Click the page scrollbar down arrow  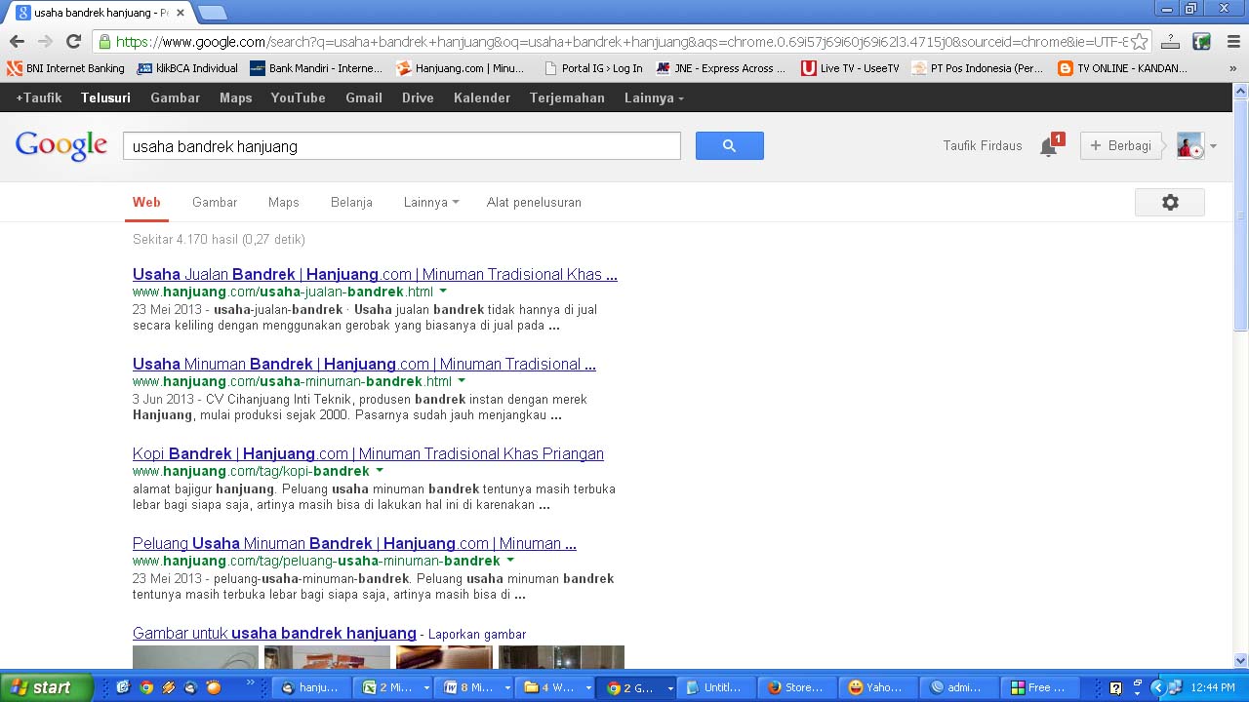pos(1241,660)
